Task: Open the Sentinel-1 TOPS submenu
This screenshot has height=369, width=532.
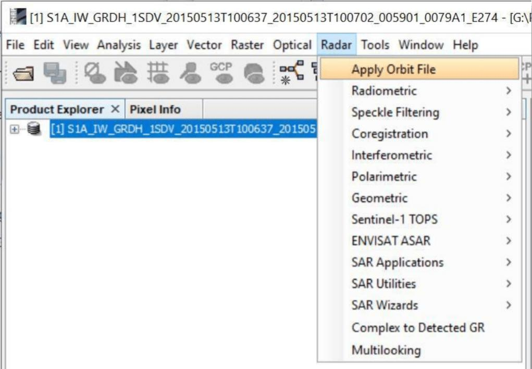Action: coord(419,219)
